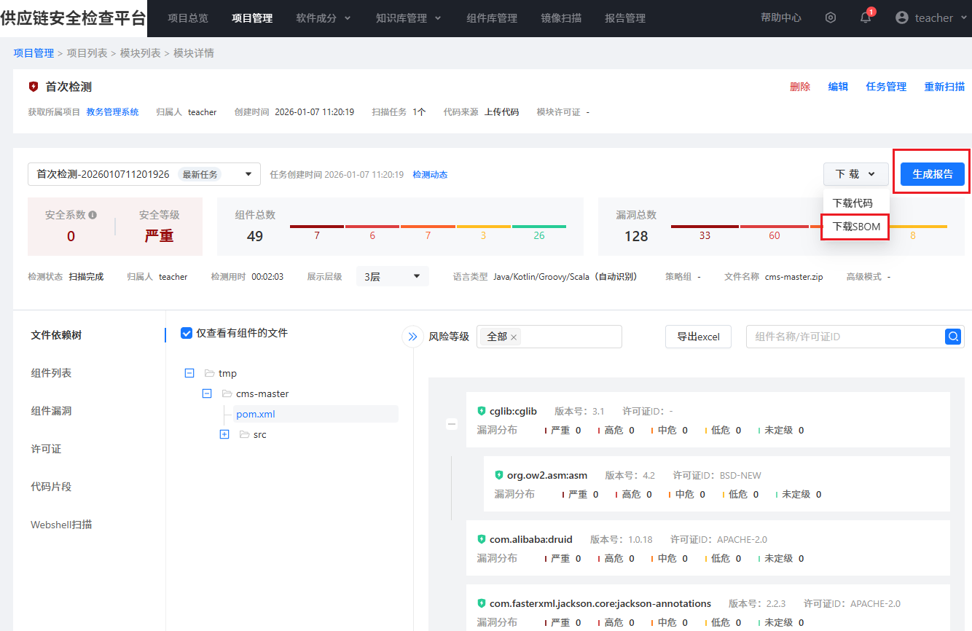Viewport: 972px width, 631px height.
Task: Expand the src folder node
Action: pyautogui.click(x=224, y=434)
